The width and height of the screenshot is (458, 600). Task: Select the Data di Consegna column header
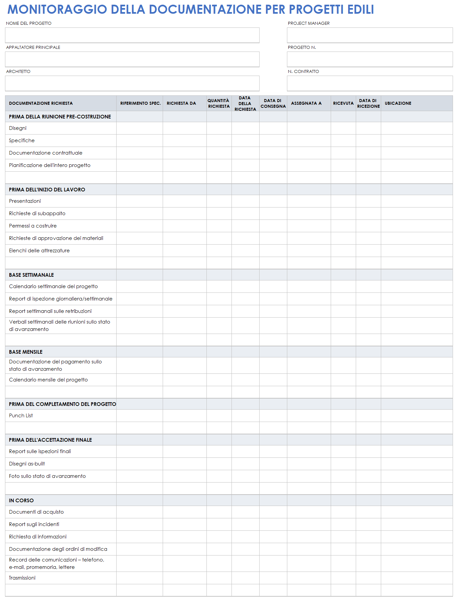tap(273, 103)
